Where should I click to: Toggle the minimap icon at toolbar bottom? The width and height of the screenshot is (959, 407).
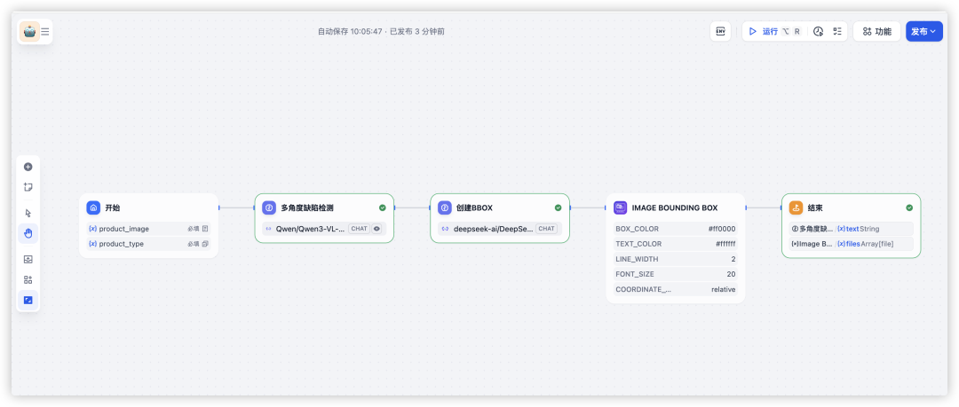(x=28, y=300)
